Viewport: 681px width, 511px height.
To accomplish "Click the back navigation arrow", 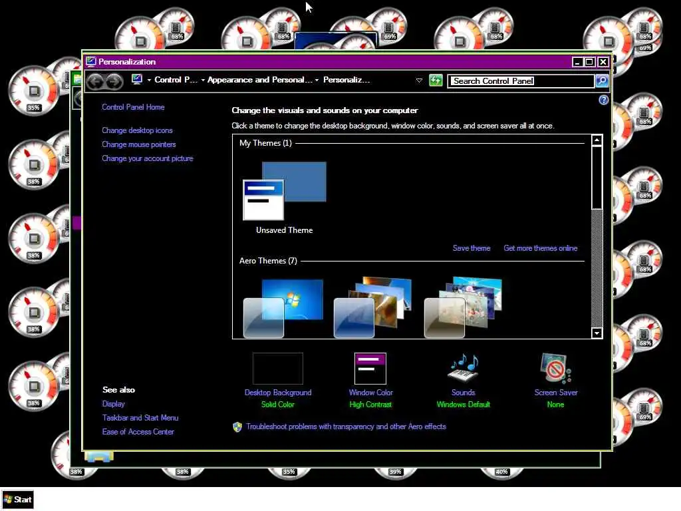I will pyautogui.click(x=96, y=81).
